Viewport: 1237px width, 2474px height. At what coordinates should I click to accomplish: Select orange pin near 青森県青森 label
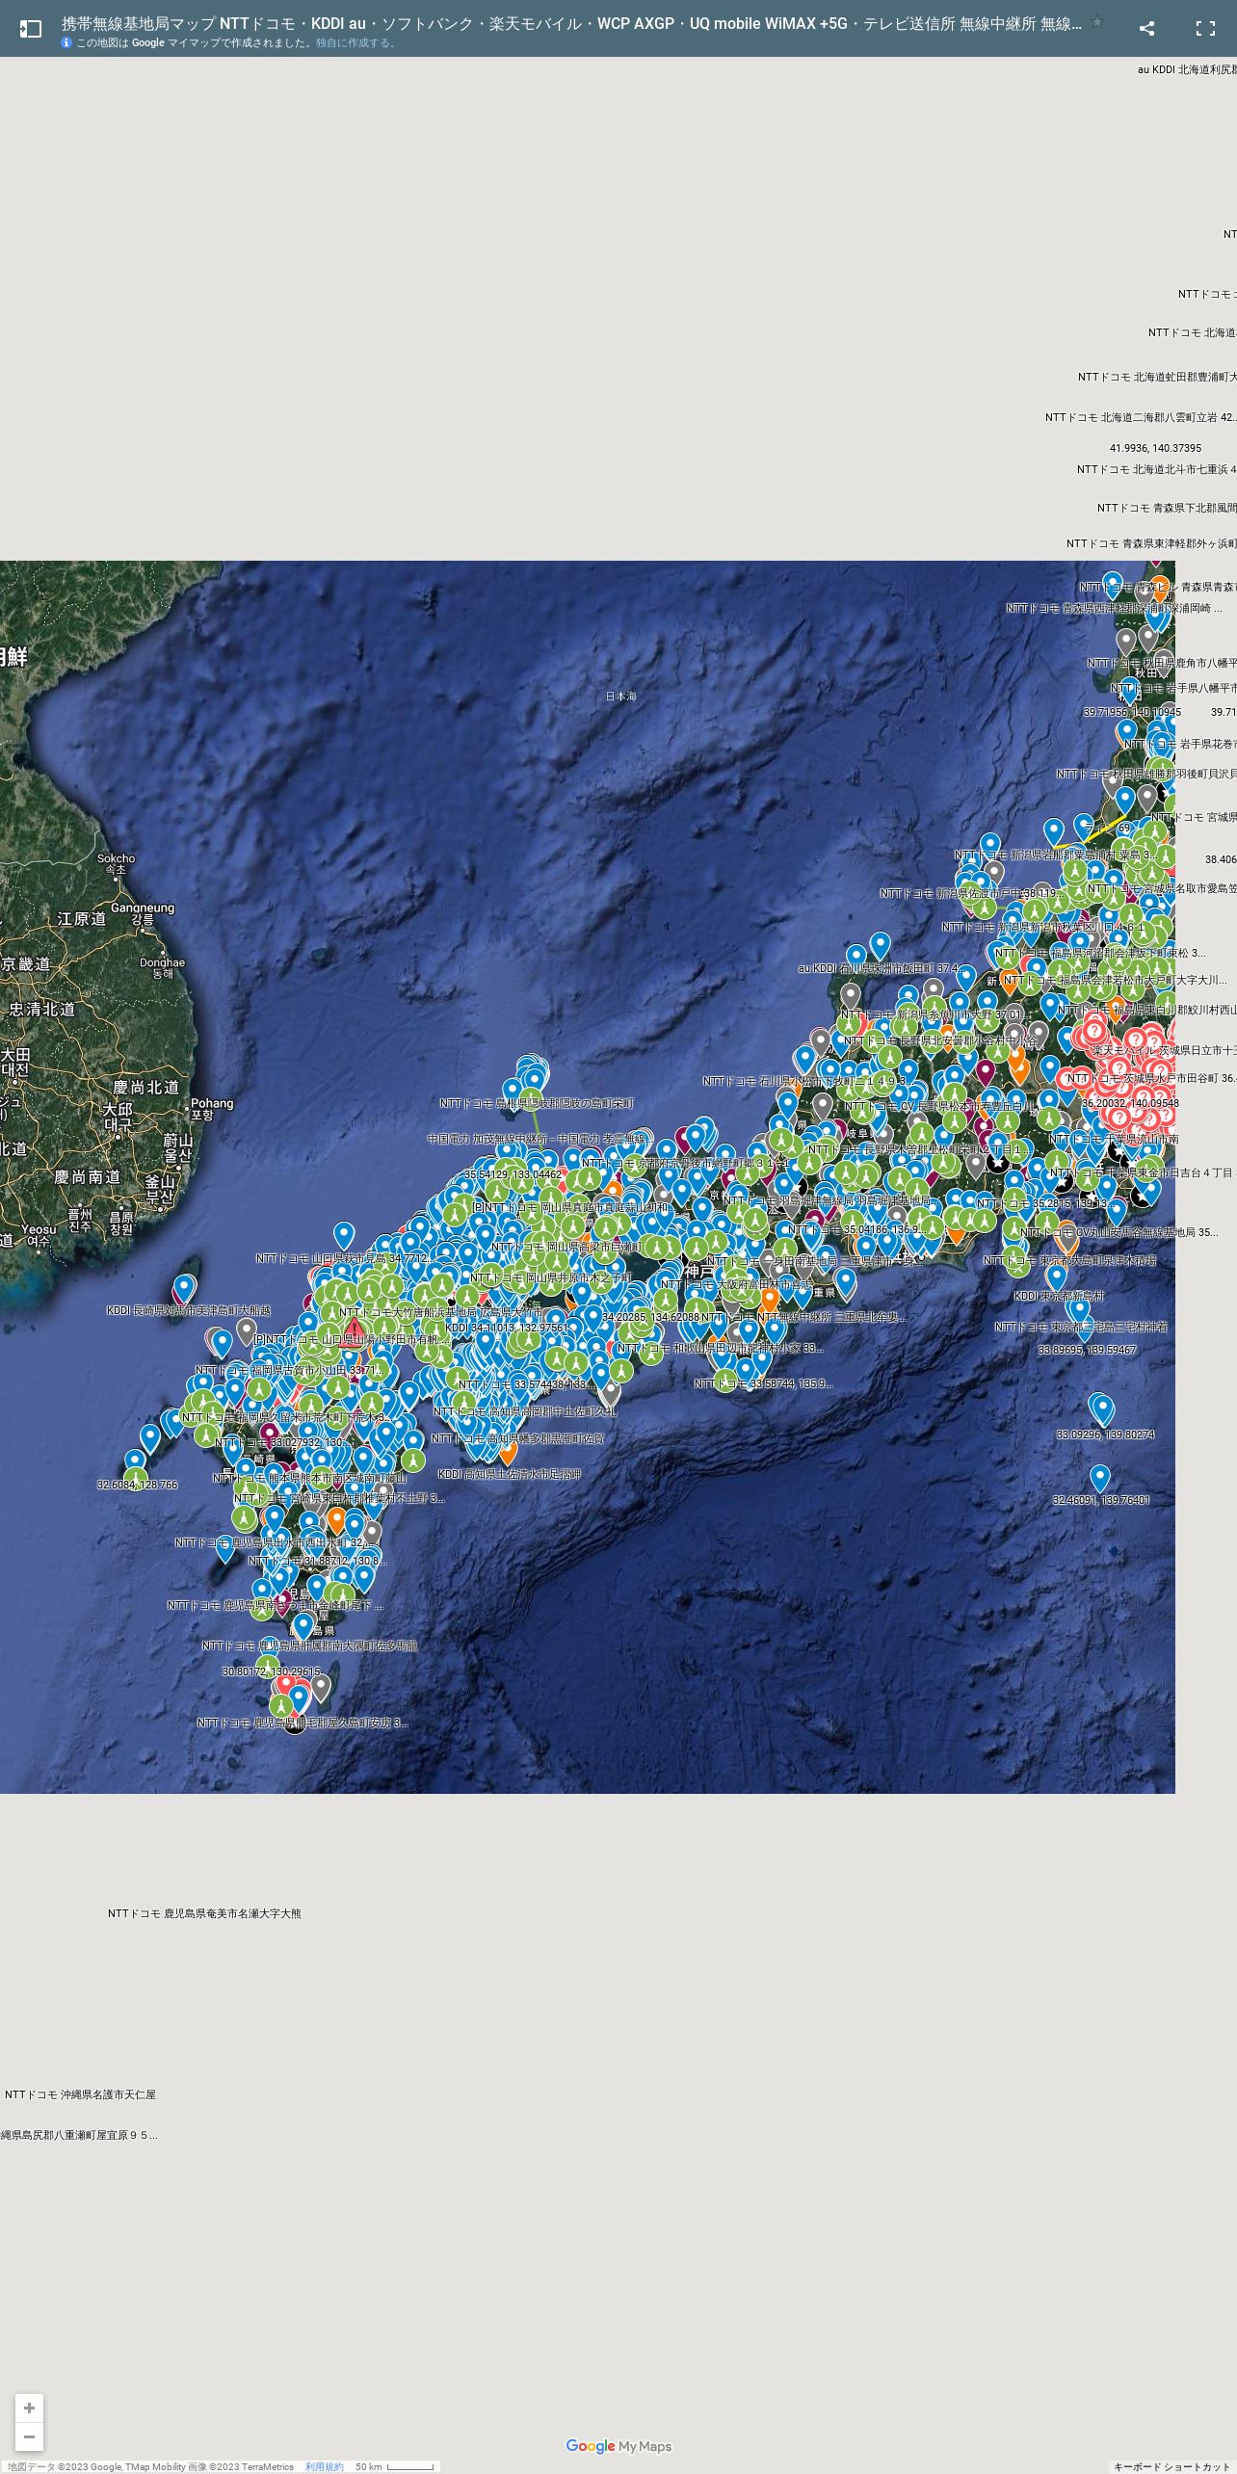tap(1161, 588)
